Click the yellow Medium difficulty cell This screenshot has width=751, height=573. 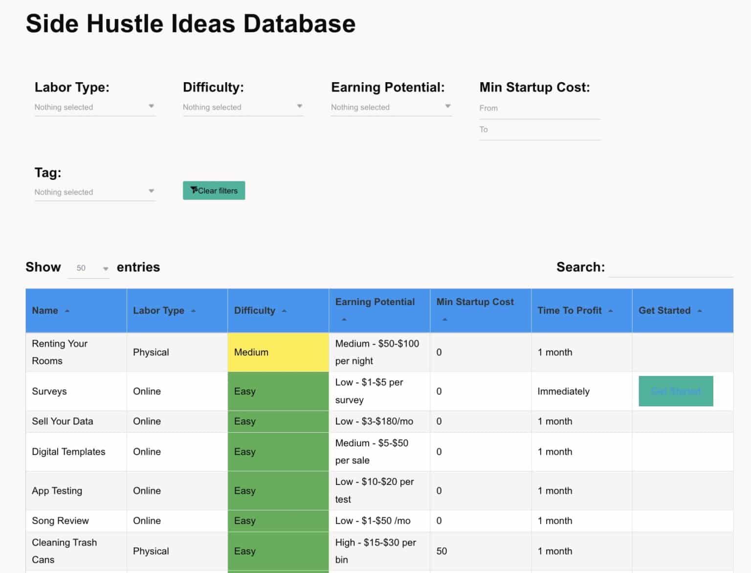pos(278,352)
